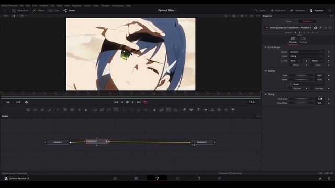Open the Out dropdown set to Elastic

tap(318, 61)
